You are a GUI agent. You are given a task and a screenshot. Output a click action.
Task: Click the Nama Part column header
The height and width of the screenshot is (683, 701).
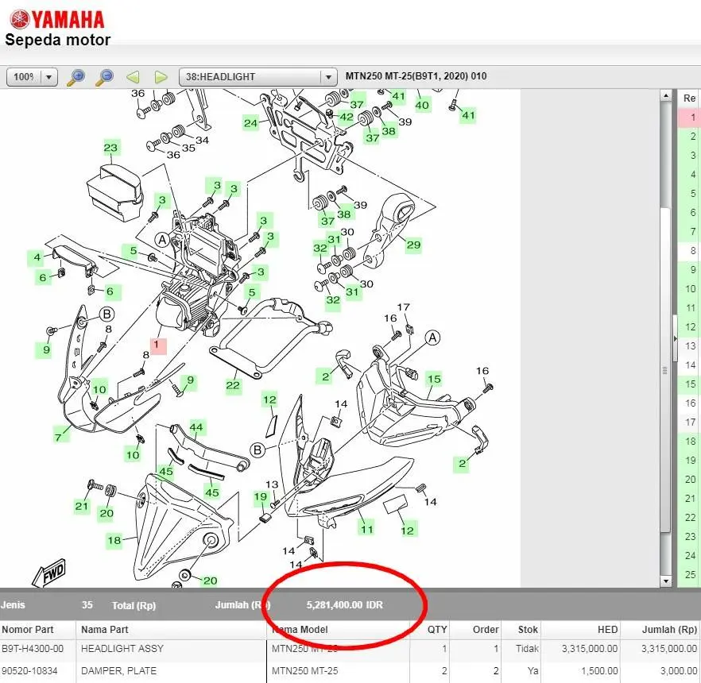[x=105, y=630]
